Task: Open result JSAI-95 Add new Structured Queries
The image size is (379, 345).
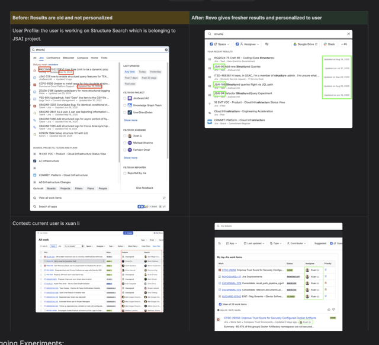Action: click(x=237, y=66)
